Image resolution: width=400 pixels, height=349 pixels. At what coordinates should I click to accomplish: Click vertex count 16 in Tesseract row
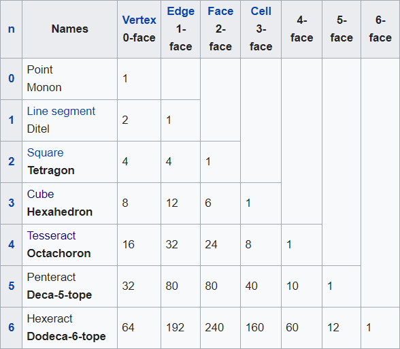(128, 245)
